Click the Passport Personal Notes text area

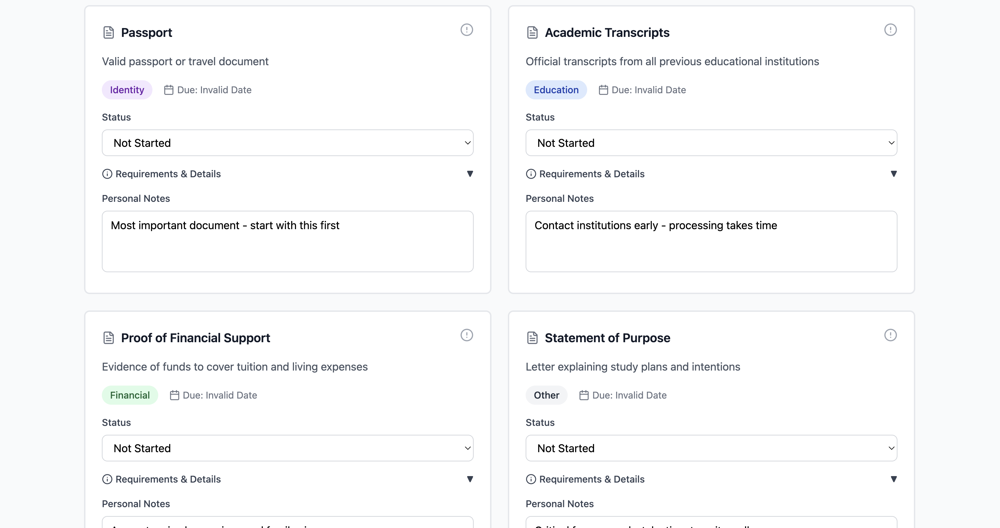[x=288, y=241]
